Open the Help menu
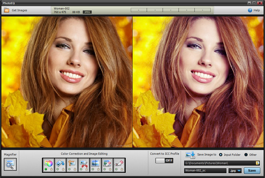 tap(254, 10)
